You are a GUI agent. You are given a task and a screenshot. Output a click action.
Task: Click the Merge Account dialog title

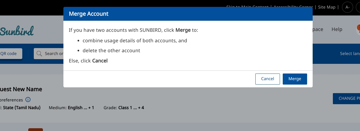[89, 14]
